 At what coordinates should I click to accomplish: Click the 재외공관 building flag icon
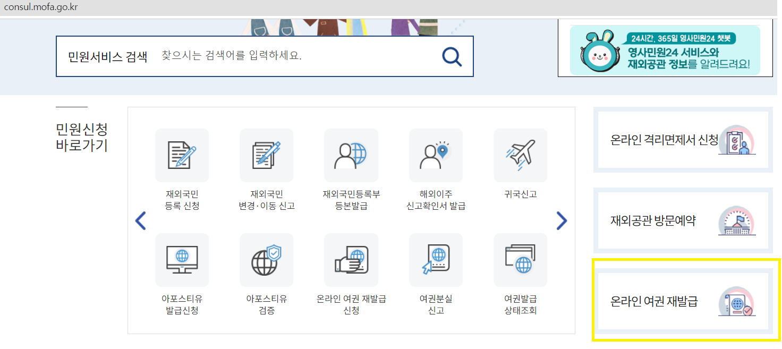[x=737, y=220]
